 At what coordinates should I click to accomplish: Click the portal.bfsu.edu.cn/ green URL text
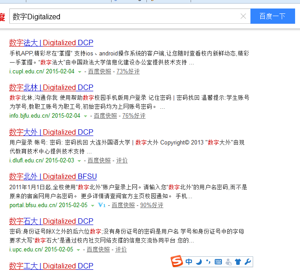click(x=33, y=205)
